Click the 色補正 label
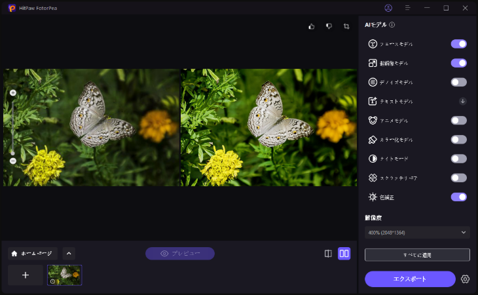 387,197
